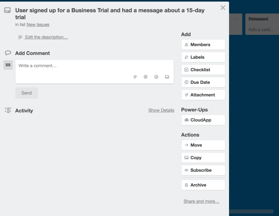Click Show Details in Activity
The height and width of the screenshot is (216, 279).
161,110
